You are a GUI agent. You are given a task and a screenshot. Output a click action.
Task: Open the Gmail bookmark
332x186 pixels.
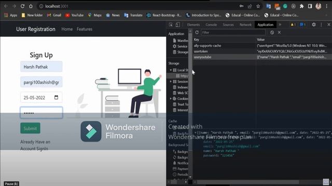pos(54,15)
